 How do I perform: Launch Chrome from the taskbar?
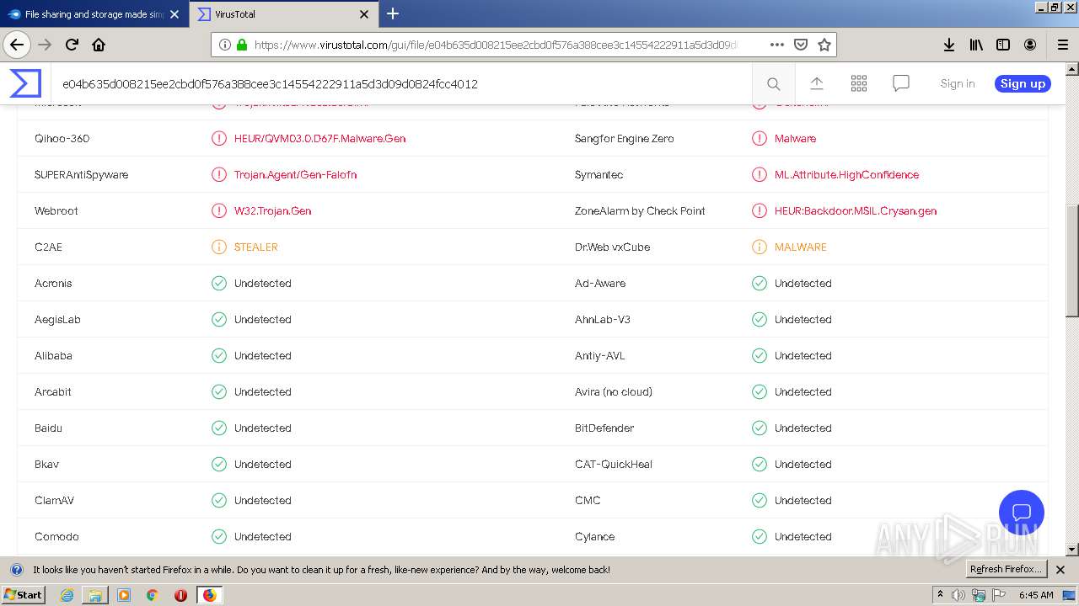[x=152, y=595]
